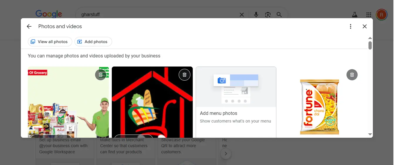Open the Google apps grid
This screenshot has height=165, width=399.
coord(369,15)
